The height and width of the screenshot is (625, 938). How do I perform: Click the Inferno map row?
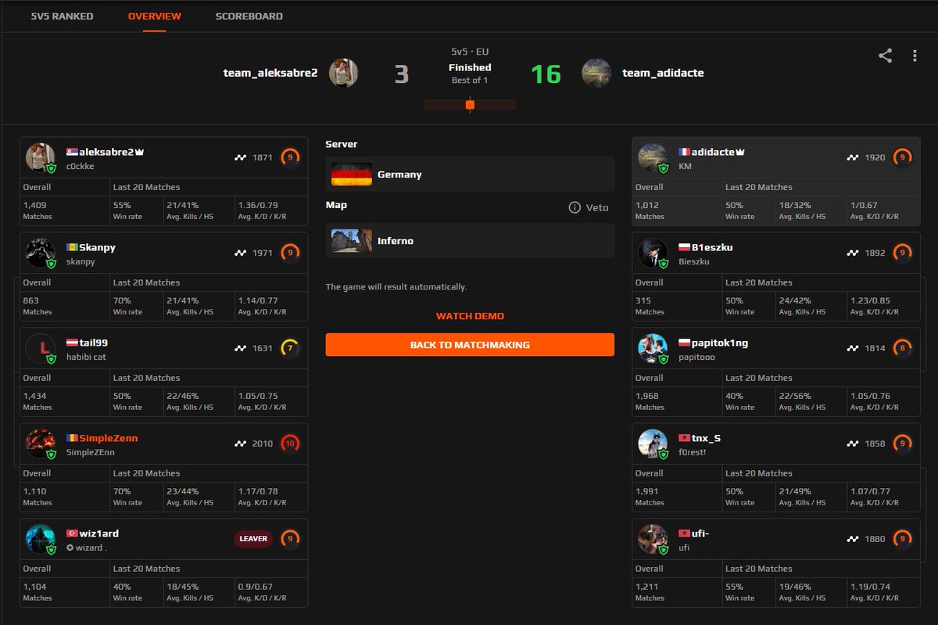click(470, 241)
